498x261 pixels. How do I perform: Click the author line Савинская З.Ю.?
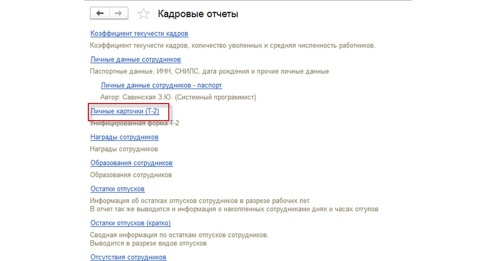(178, 97)
